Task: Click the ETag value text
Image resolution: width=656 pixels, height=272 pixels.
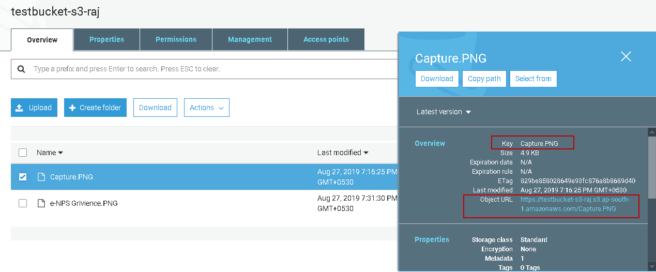Action: click(578, 180)
